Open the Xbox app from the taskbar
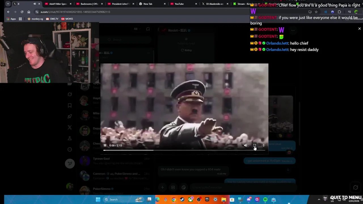This screenshot has height=204, width=363. (191, 199)
